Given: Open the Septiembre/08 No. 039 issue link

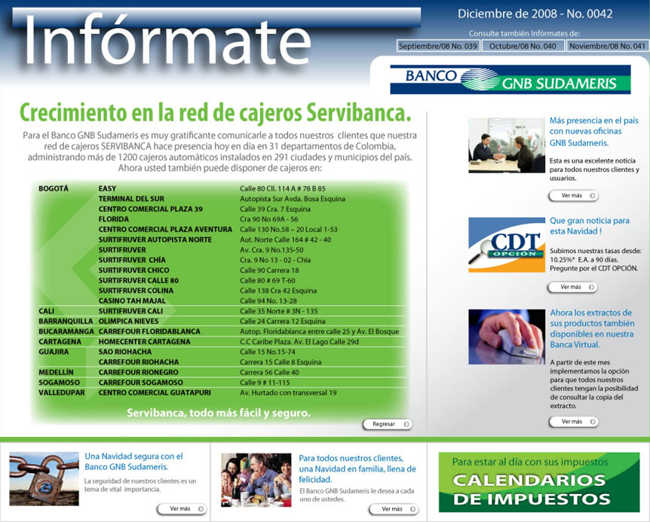Looking at the screenshot, I should point(438,46).
